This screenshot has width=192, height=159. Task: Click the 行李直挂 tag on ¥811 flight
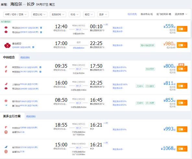(x=150, y=86)
